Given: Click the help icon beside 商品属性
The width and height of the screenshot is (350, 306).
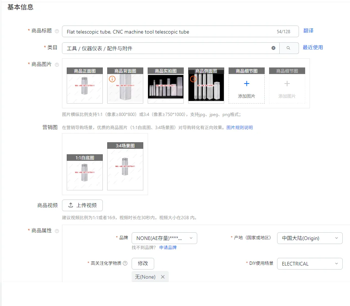Looking at the screenshot, I should click(57, 231).
